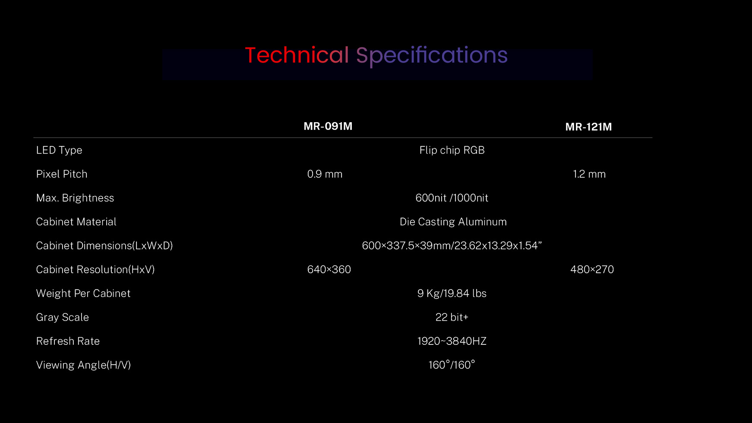
Task: Click the LED Type row label
Action: [x=59, y=150]
